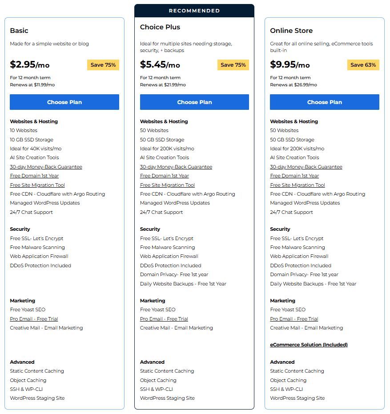The height and width of the screenshot is (414, 390).
Task: Click the Recommended banner above Choice Plus
Action: pos(194,11)
